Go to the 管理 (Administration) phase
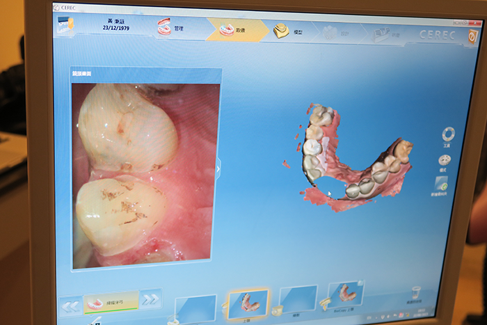 pyautogui.click(x=170, y=27)
